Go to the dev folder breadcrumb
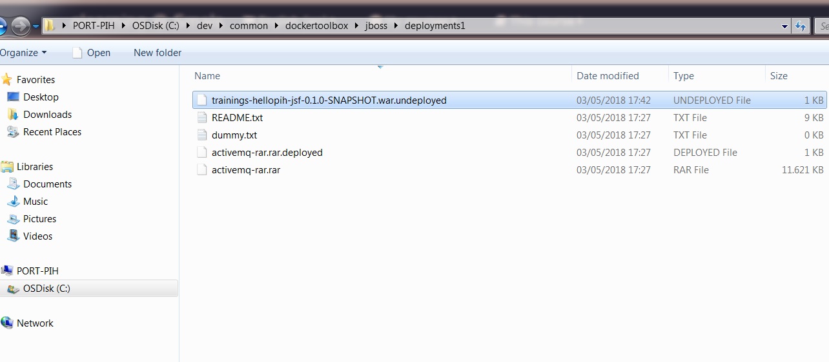This screenshot has width=829, height=362. 205,26
